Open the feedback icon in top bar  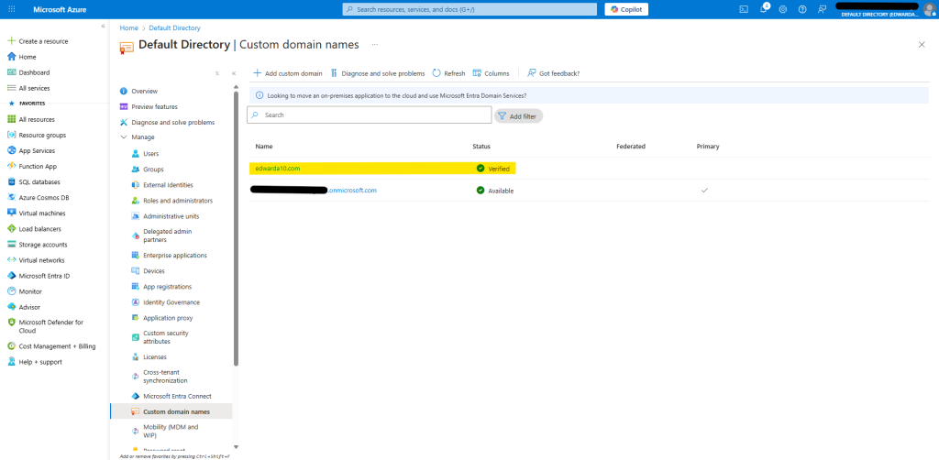[x=823, y=9]
